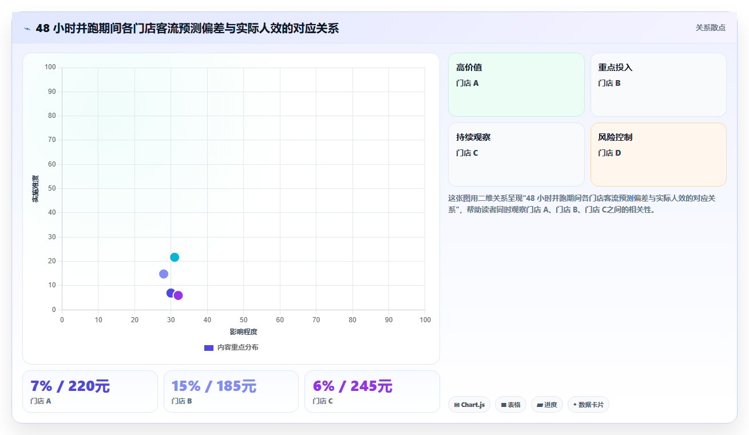Click the 实施难度 y-axis title
This screenshot has width=749, height=435.
coord(35,188)
